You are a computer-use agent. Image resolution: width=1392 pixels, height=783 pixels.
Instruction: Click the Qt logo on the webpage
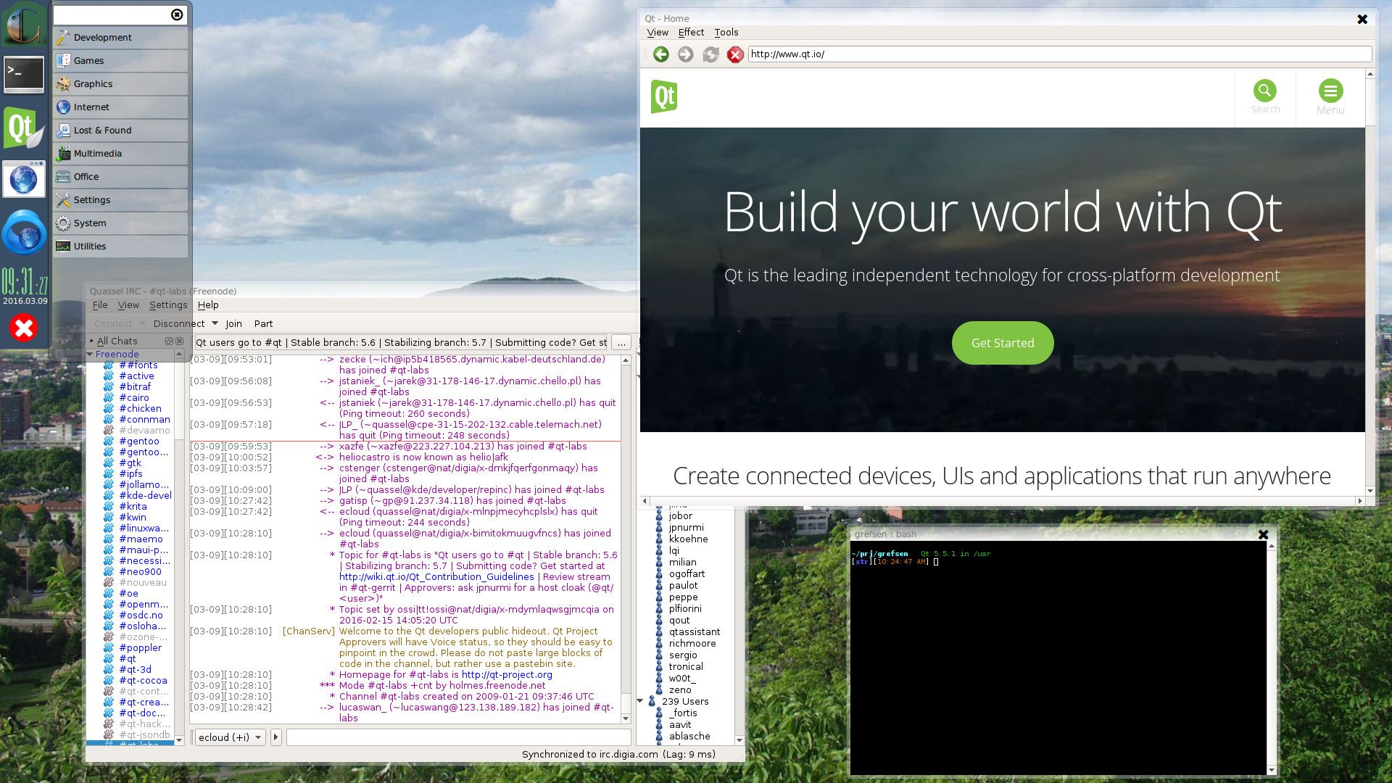pyautogui.click(x=664, y=96)
